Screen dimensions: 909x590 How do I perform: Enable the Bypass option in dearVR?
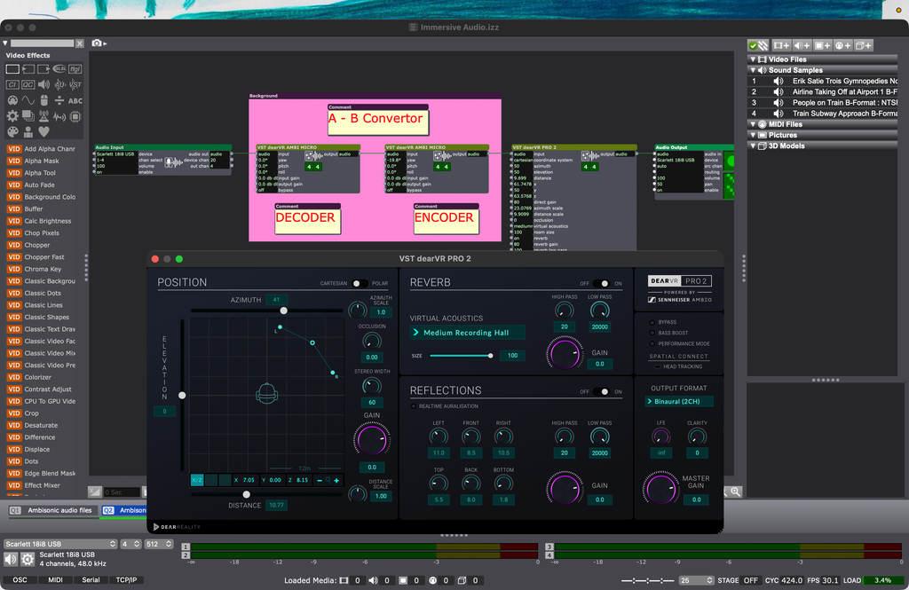click(x=652, y=322)
